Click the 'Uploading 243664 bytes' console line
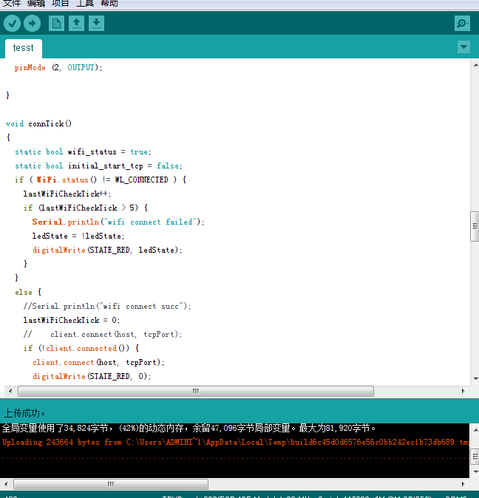 pyautogui.click(x=235, y=442)
